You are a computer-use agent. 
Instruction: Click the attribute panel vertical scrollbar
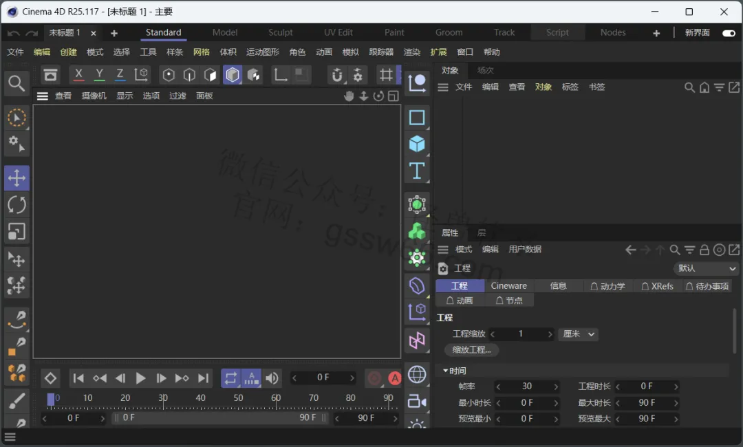coord(735,331)
